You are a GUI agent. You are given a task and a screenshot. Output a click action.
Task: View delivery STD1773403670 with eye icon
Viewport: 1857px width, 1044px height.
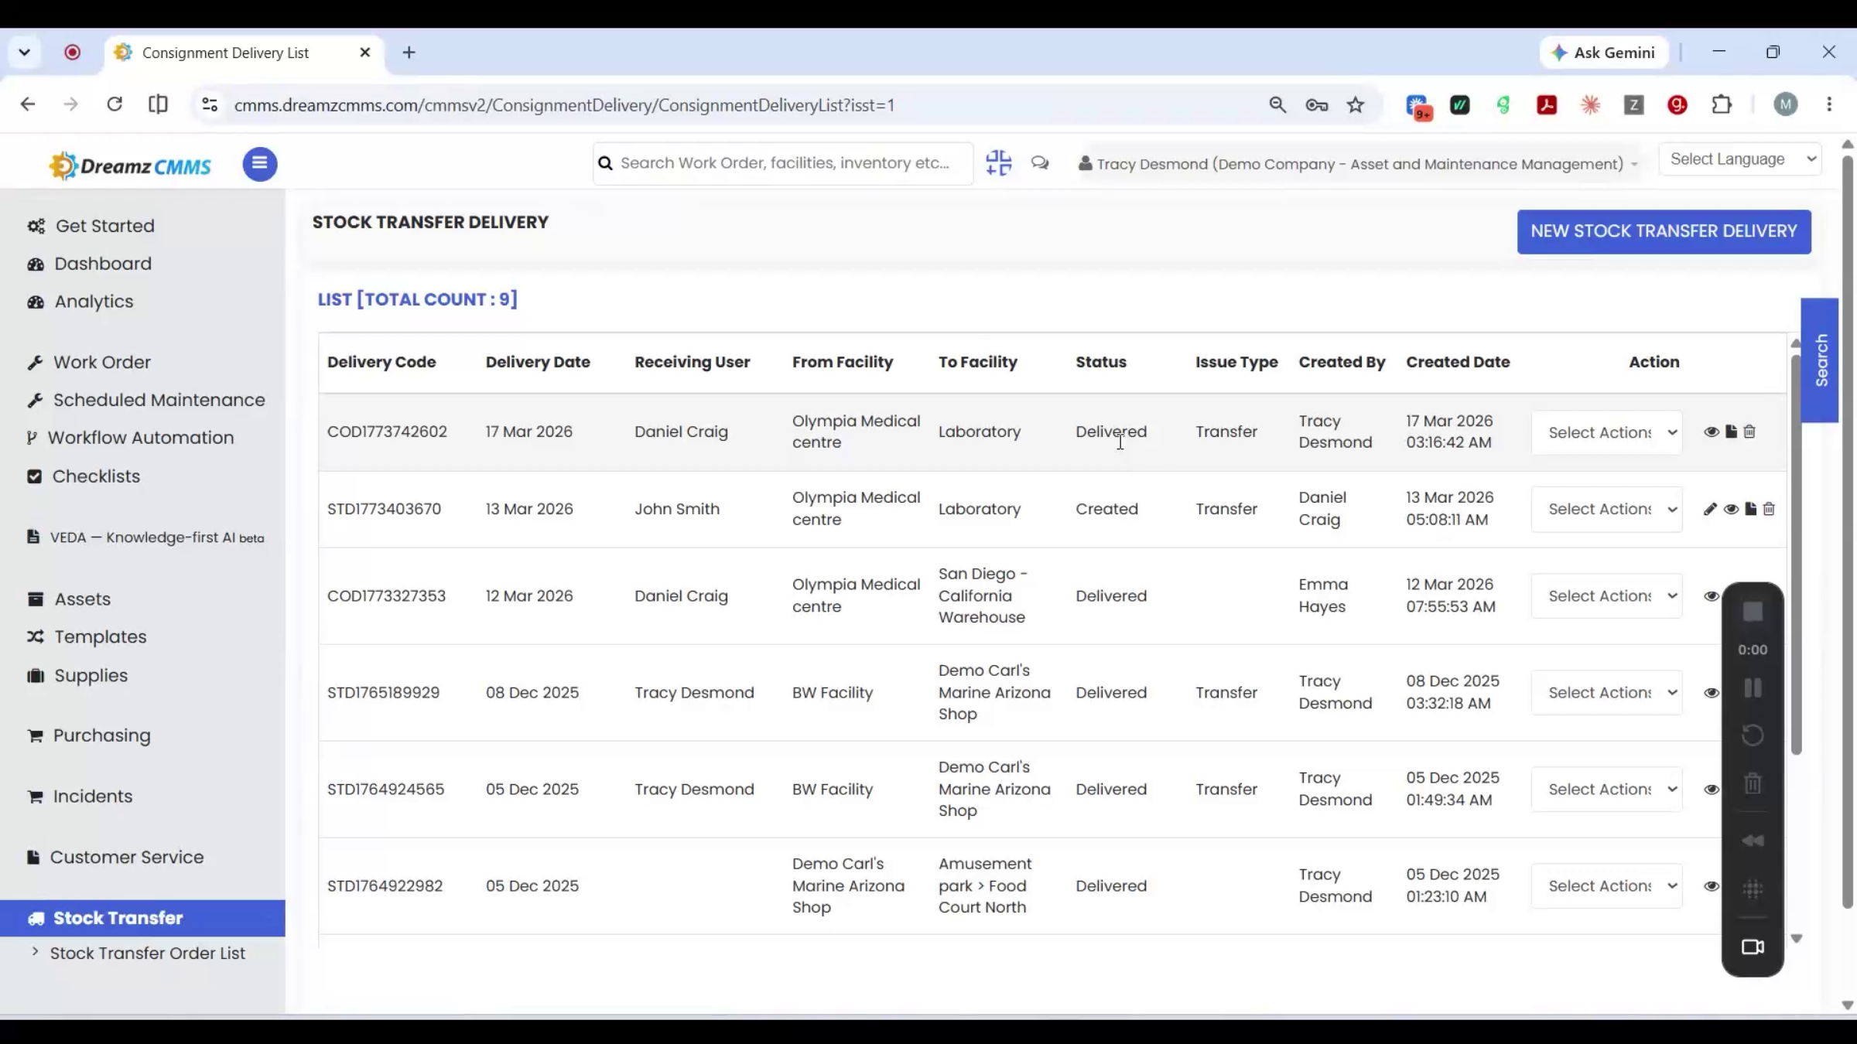click(x=1731, y=509)
